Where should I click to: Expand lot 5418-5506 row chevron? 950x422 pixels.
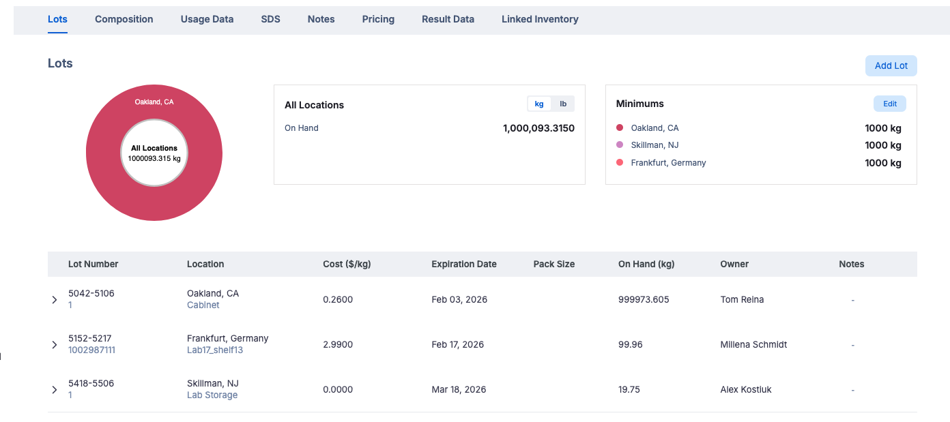pos(55,390)
